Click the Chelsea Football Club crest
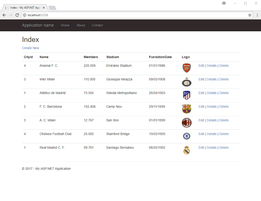261x201 pixels. pyautogui.click(x=187, y=136)
